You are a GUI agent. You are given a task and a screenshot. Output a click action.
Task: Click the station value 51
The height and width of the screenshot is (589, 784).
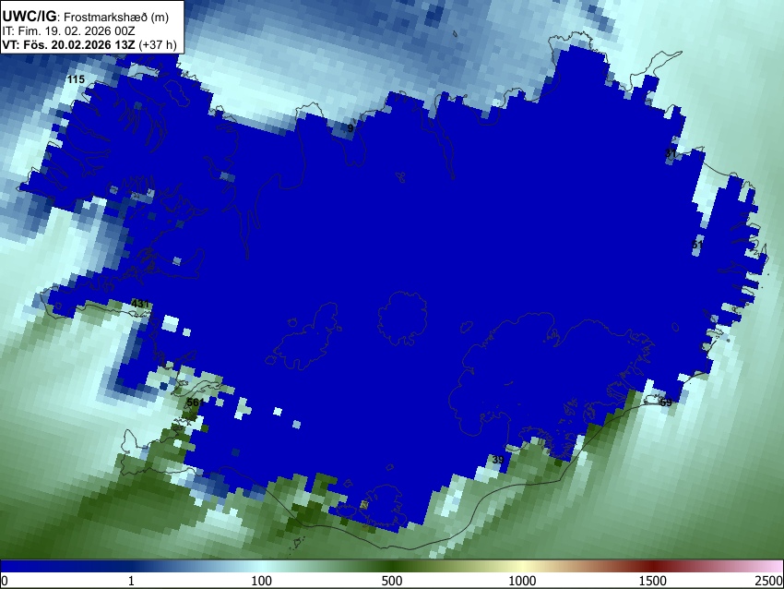[697, 245]
